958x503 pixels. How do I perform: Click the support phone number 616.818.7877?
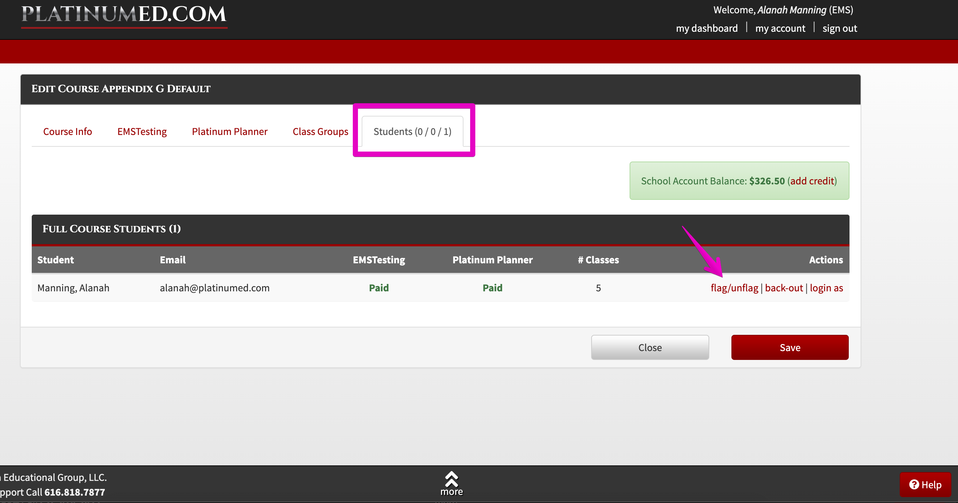pos(75,492)
